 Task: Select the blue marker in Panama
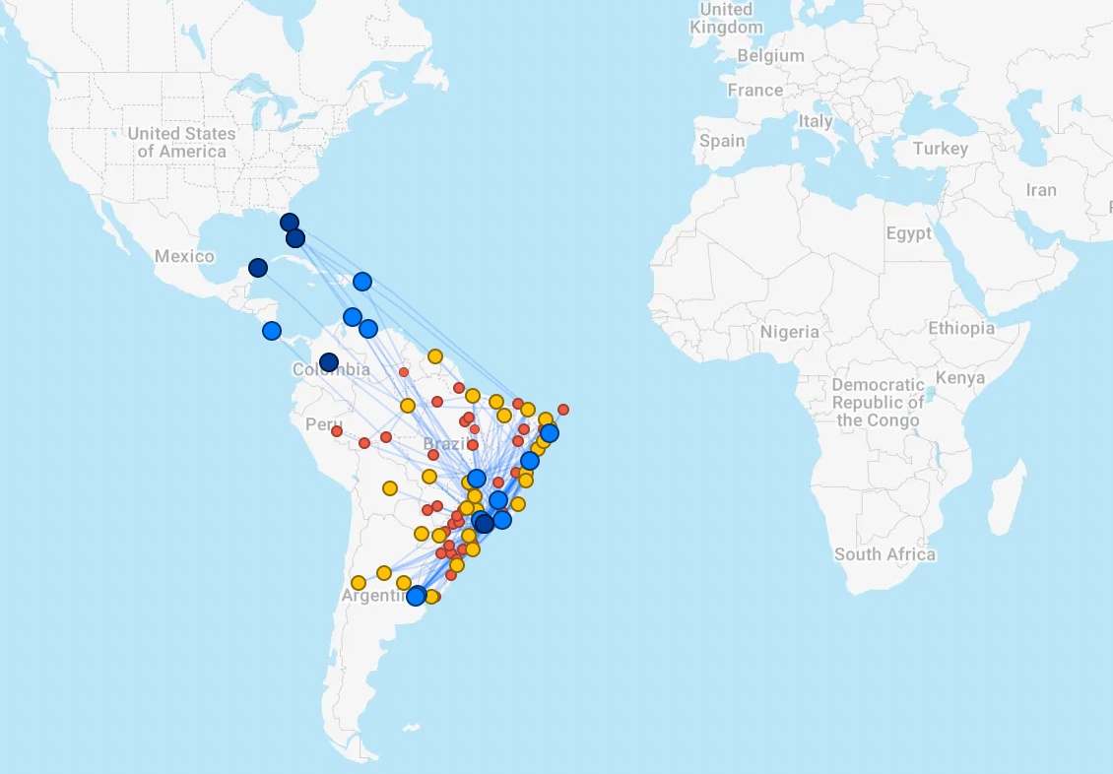click(x=272, y=331)
